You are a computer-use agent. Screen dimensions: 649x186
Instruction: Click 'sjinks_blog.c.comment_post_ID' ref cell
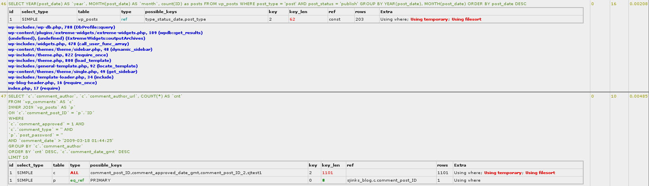point(382,180)
